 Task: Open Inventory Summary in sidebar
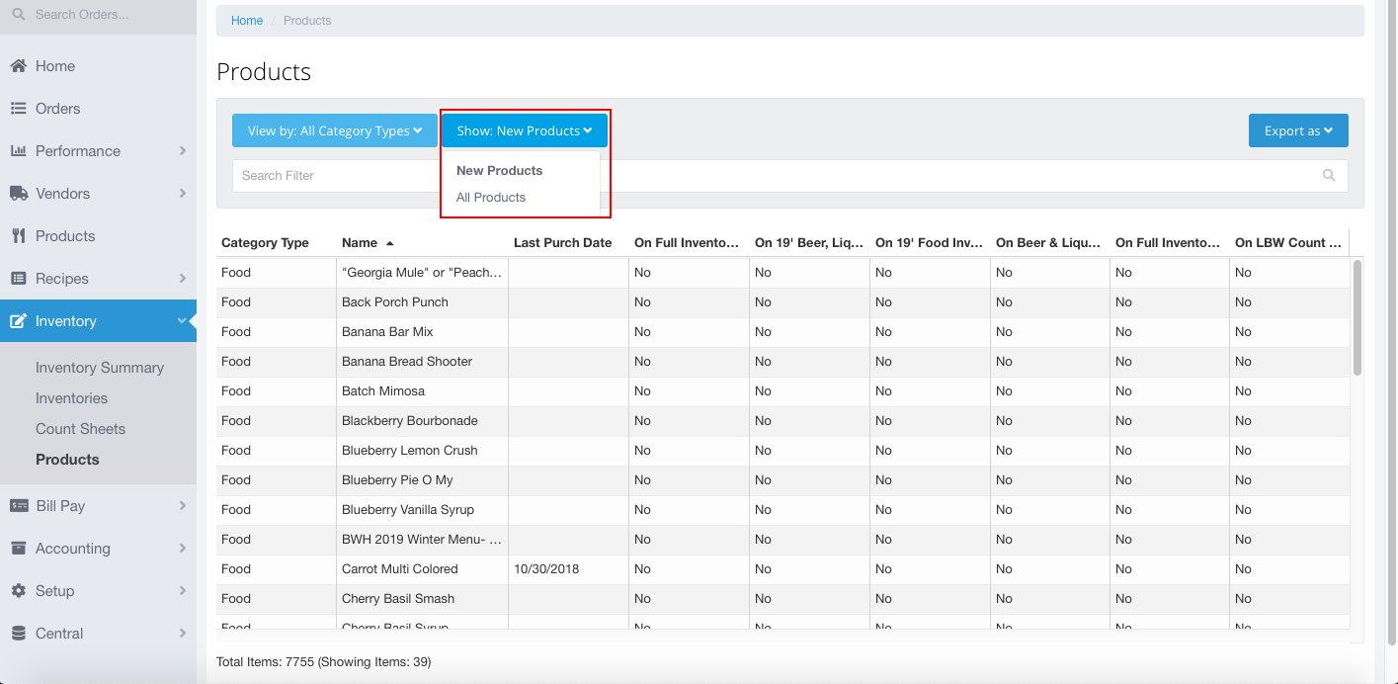pos(100,368)
